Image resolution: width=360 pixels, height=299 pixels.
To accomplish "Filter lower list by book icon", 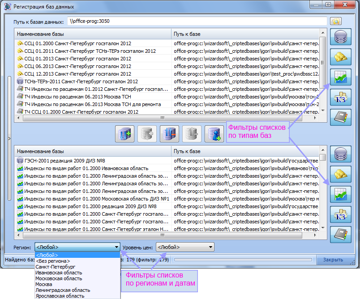I will coord(341,235).
